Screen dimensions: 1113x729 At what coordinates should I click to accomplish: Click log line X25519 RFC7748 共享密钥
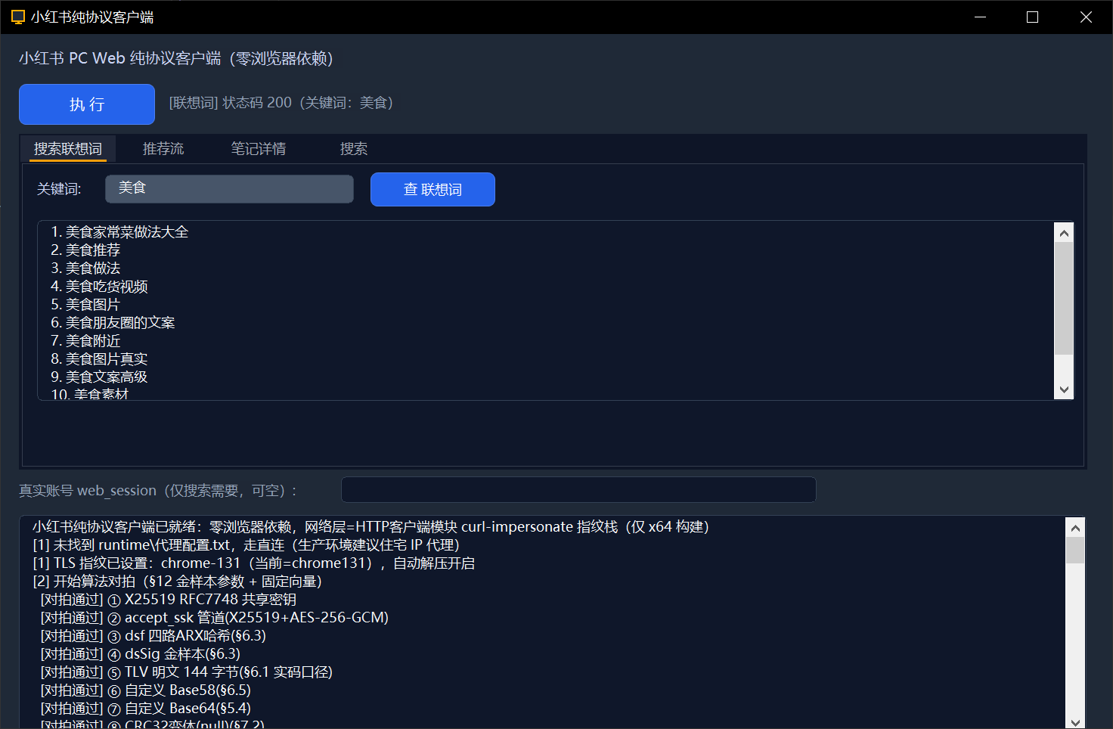[x=168, y=600]
